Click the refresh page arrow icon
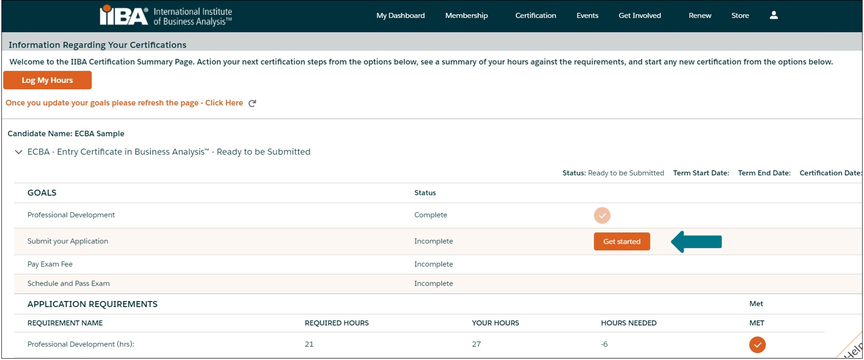Image resolution: width=864 pixels, height=360 pixels. coord(252,103)
